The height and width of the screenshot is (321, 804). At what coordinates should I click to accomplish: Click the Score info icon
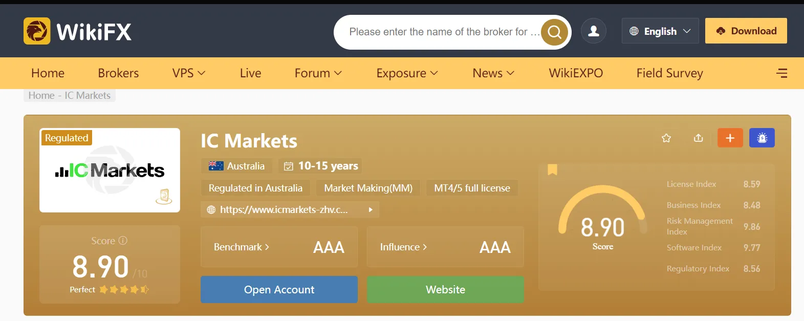pos(123,241)
